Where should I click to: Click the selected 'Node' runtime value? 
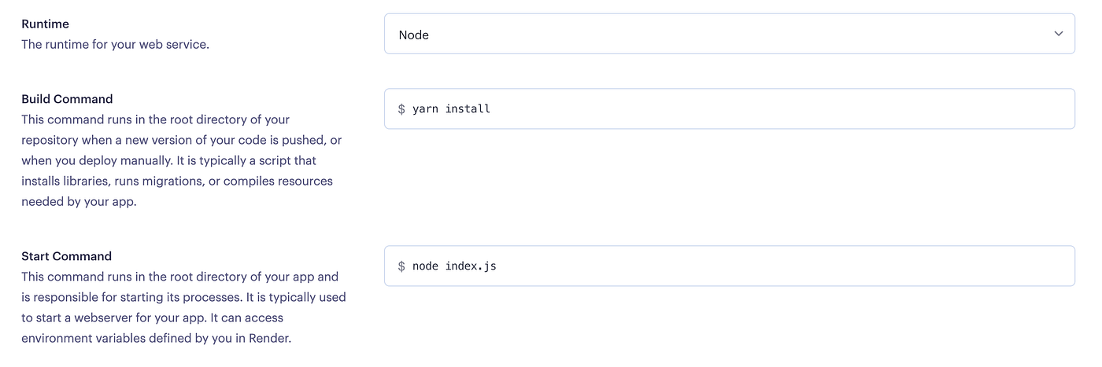(x=414, y=35)
